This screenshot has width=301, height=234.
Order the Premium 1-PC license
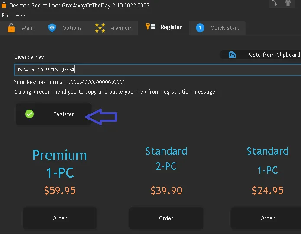click(x=59, y=218)
